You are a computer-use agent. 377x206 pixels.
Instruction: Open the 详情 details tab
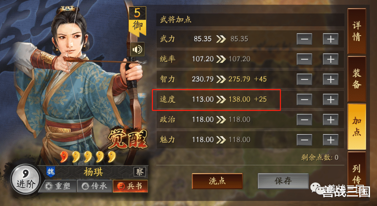(356, 31)
